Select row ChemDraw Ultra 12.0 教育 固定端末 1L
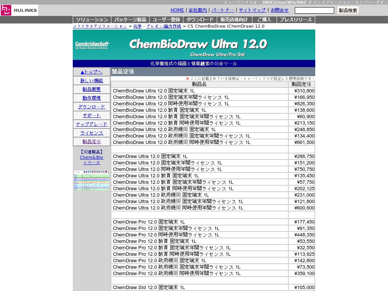The image size is (388, 291). pos(199,176)
